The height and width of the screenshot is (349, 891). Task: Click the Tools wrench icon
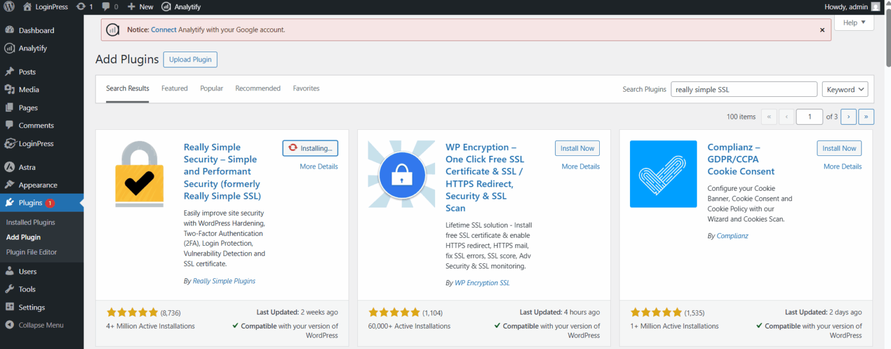tap(9, 289)
